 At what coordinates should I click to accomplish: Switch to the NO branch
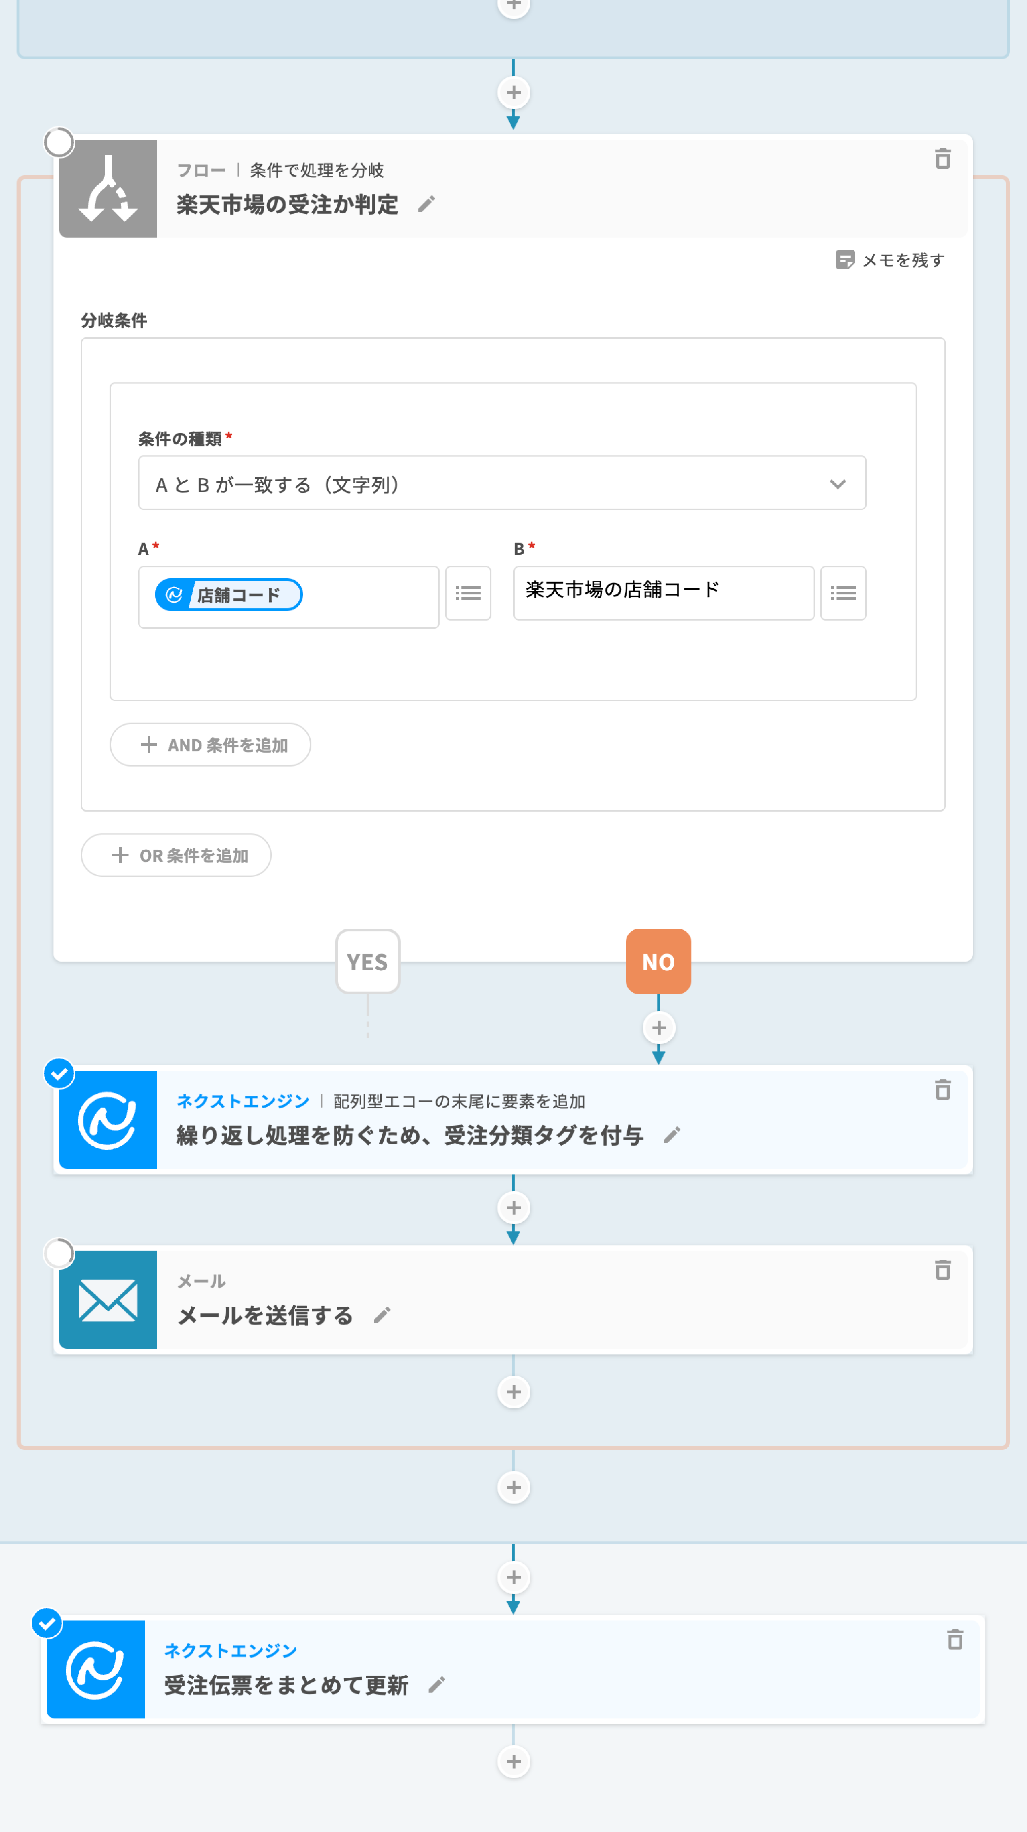point(658,962)
